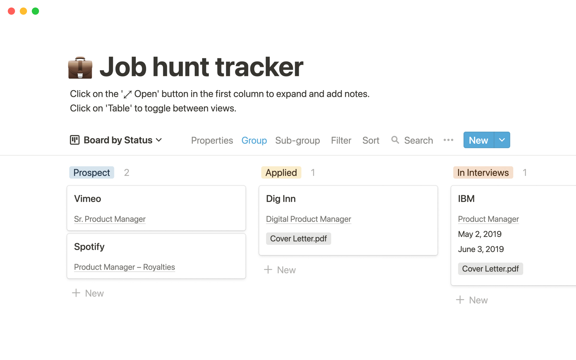Open the Properties menu

coord(212,140)
